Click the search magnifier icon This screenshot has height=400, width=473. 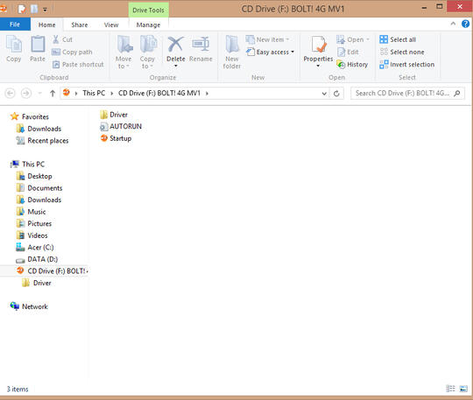point(457,93)
